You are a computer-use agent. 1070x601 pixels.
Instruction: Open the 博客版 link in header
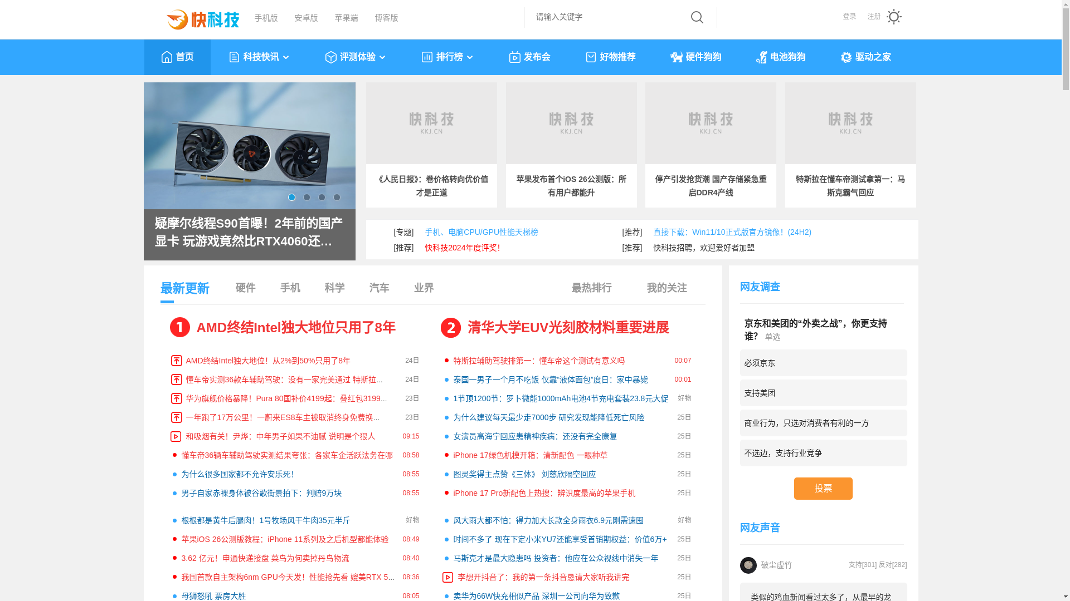387,18
